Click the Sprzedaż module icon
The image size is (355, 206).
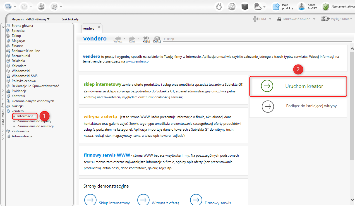coord(8,31)
